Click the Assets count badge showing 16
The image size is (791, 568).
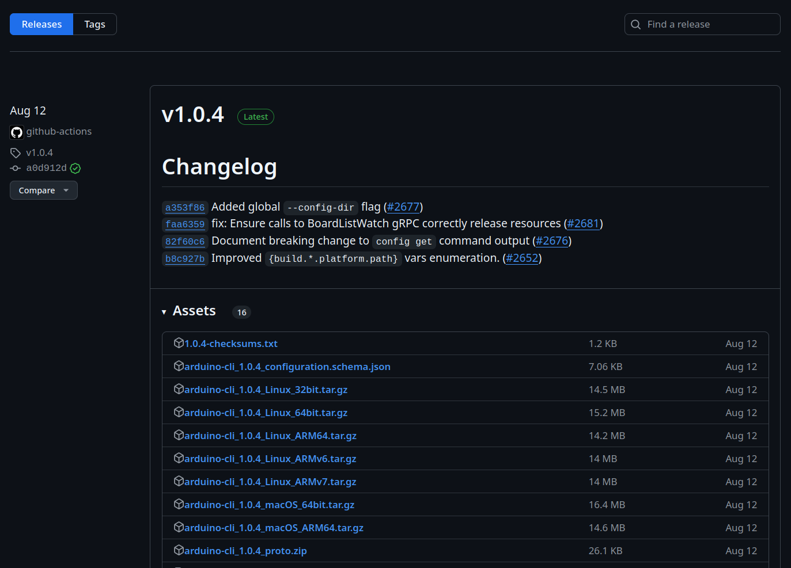(241, 312)
